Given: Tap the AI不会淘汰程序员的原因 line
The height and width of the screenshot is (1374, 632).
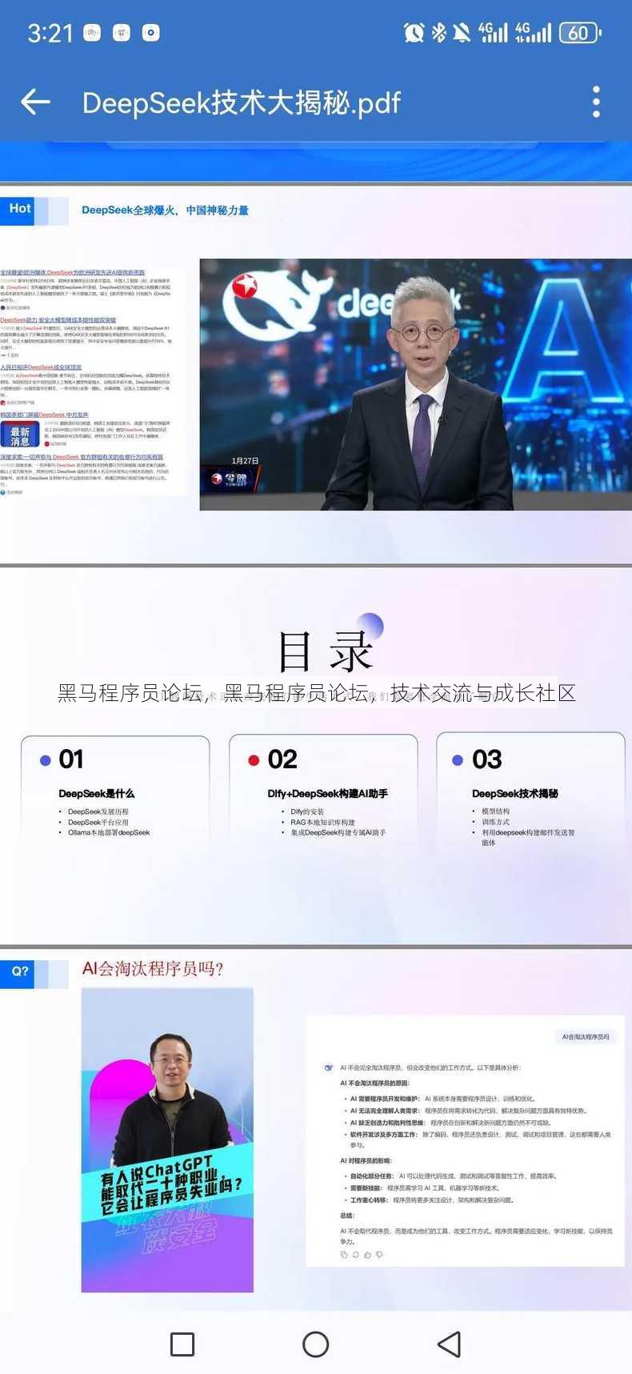Looking at the screenshot, I should tap(374, 1083).
